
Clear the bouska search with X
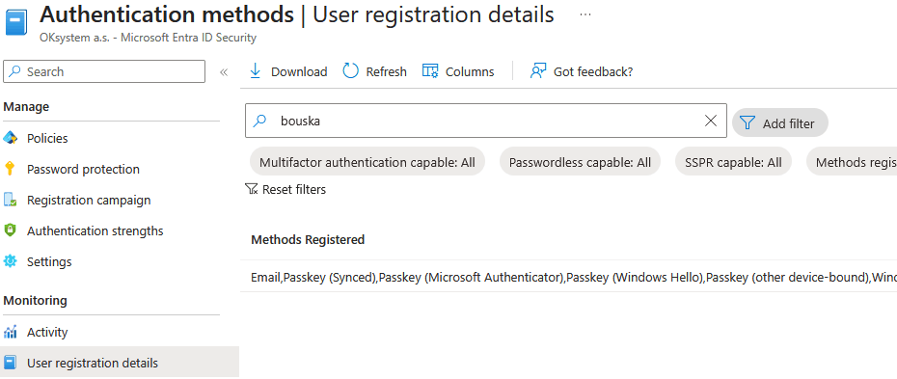click(711, 121)
